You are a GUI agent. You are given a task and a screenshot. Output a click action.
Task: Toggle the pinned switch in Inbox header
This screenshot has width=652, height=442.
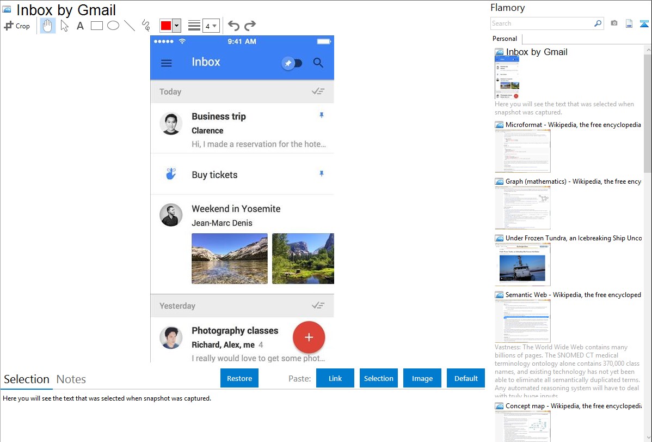tap(292, 63)
